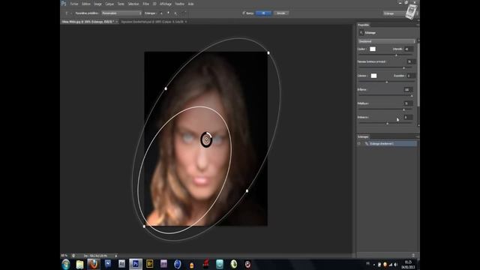Open the Edition menu
The width and height of the screenshot is (480, 270).
(x=86, y=4)
